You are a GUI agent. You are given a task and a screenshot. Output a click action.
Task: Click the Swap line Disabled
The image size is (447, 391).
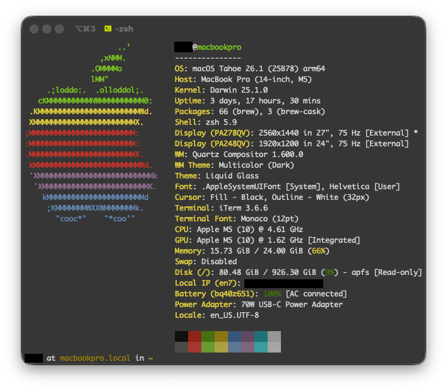point(206,262)
